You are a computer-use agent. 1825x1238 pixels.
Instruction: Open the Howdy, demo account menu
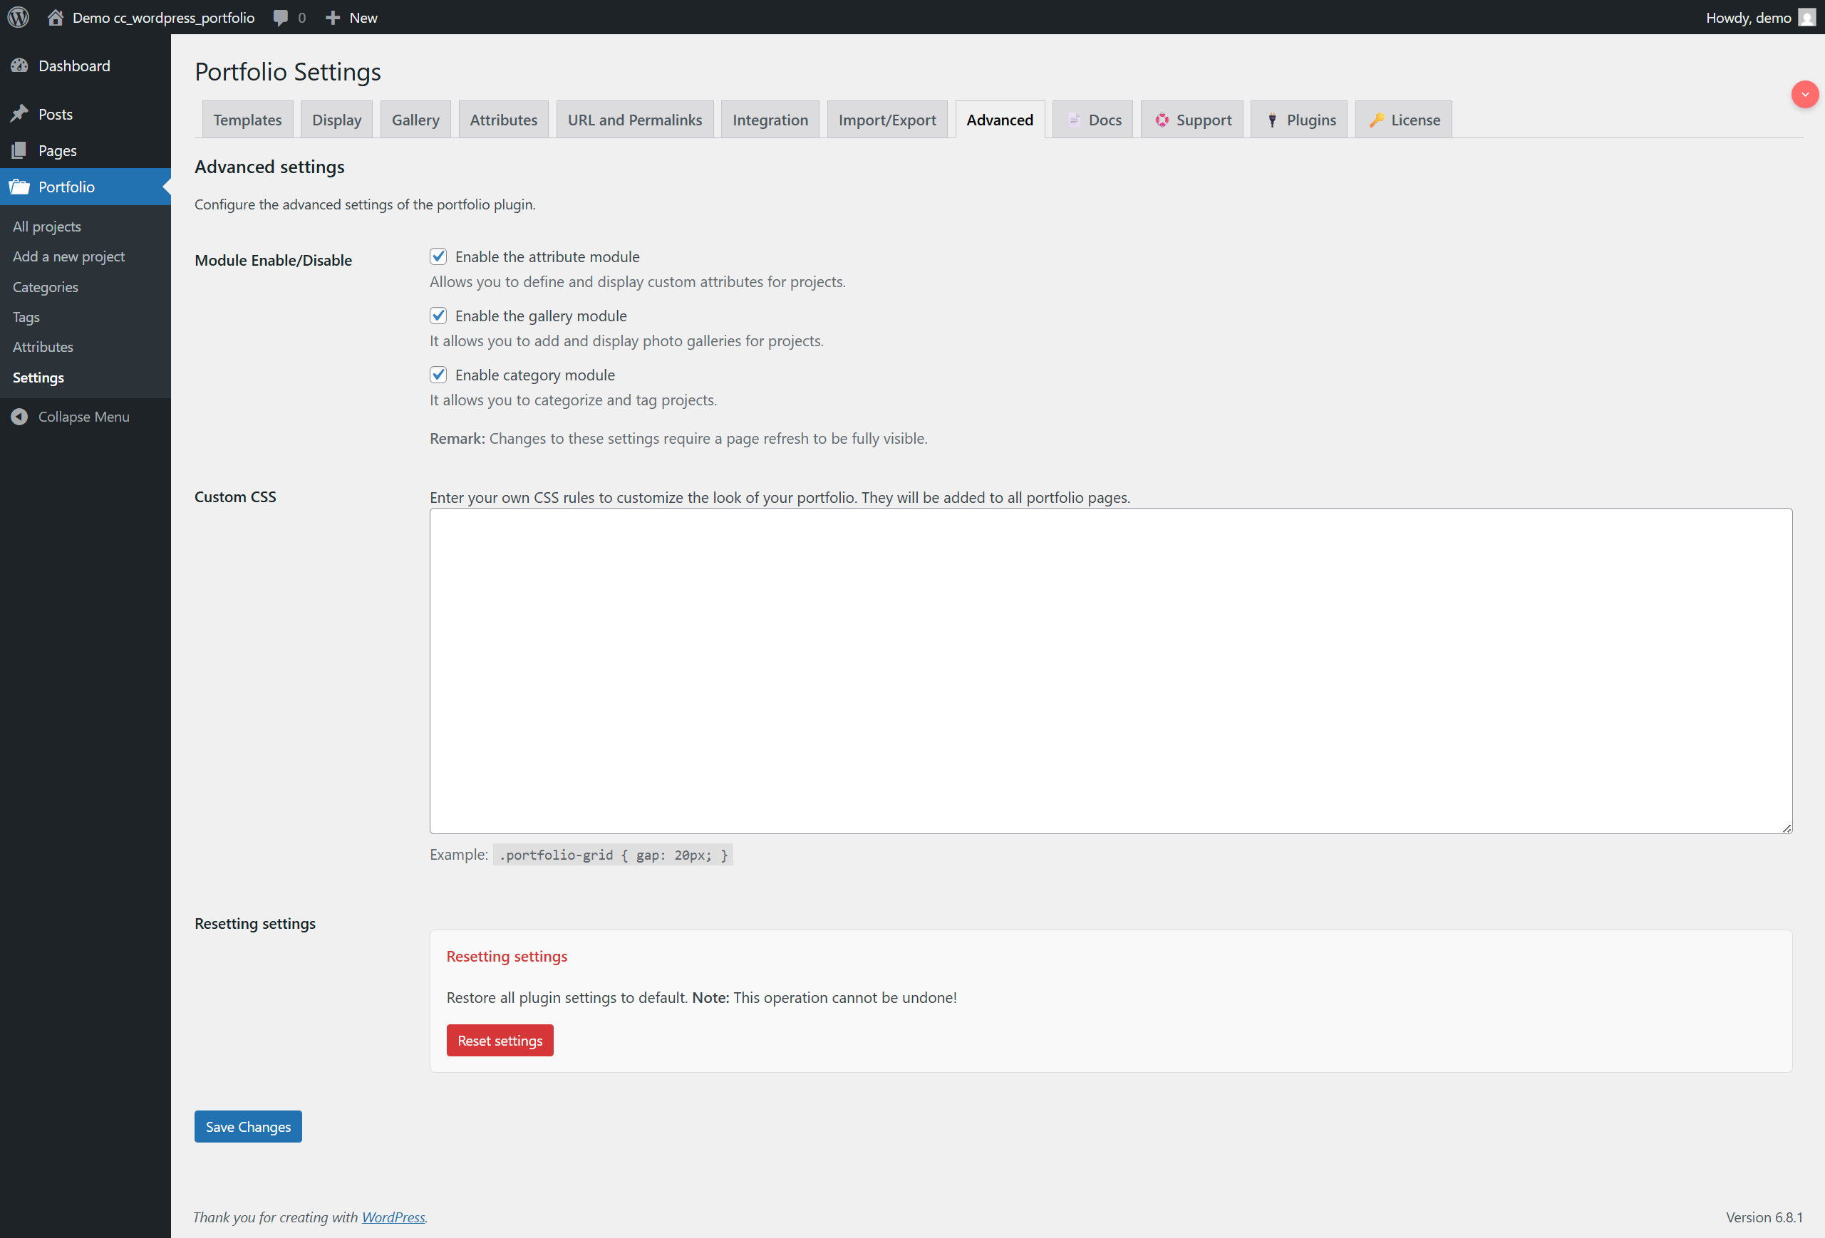click(x=1746, y=16)
